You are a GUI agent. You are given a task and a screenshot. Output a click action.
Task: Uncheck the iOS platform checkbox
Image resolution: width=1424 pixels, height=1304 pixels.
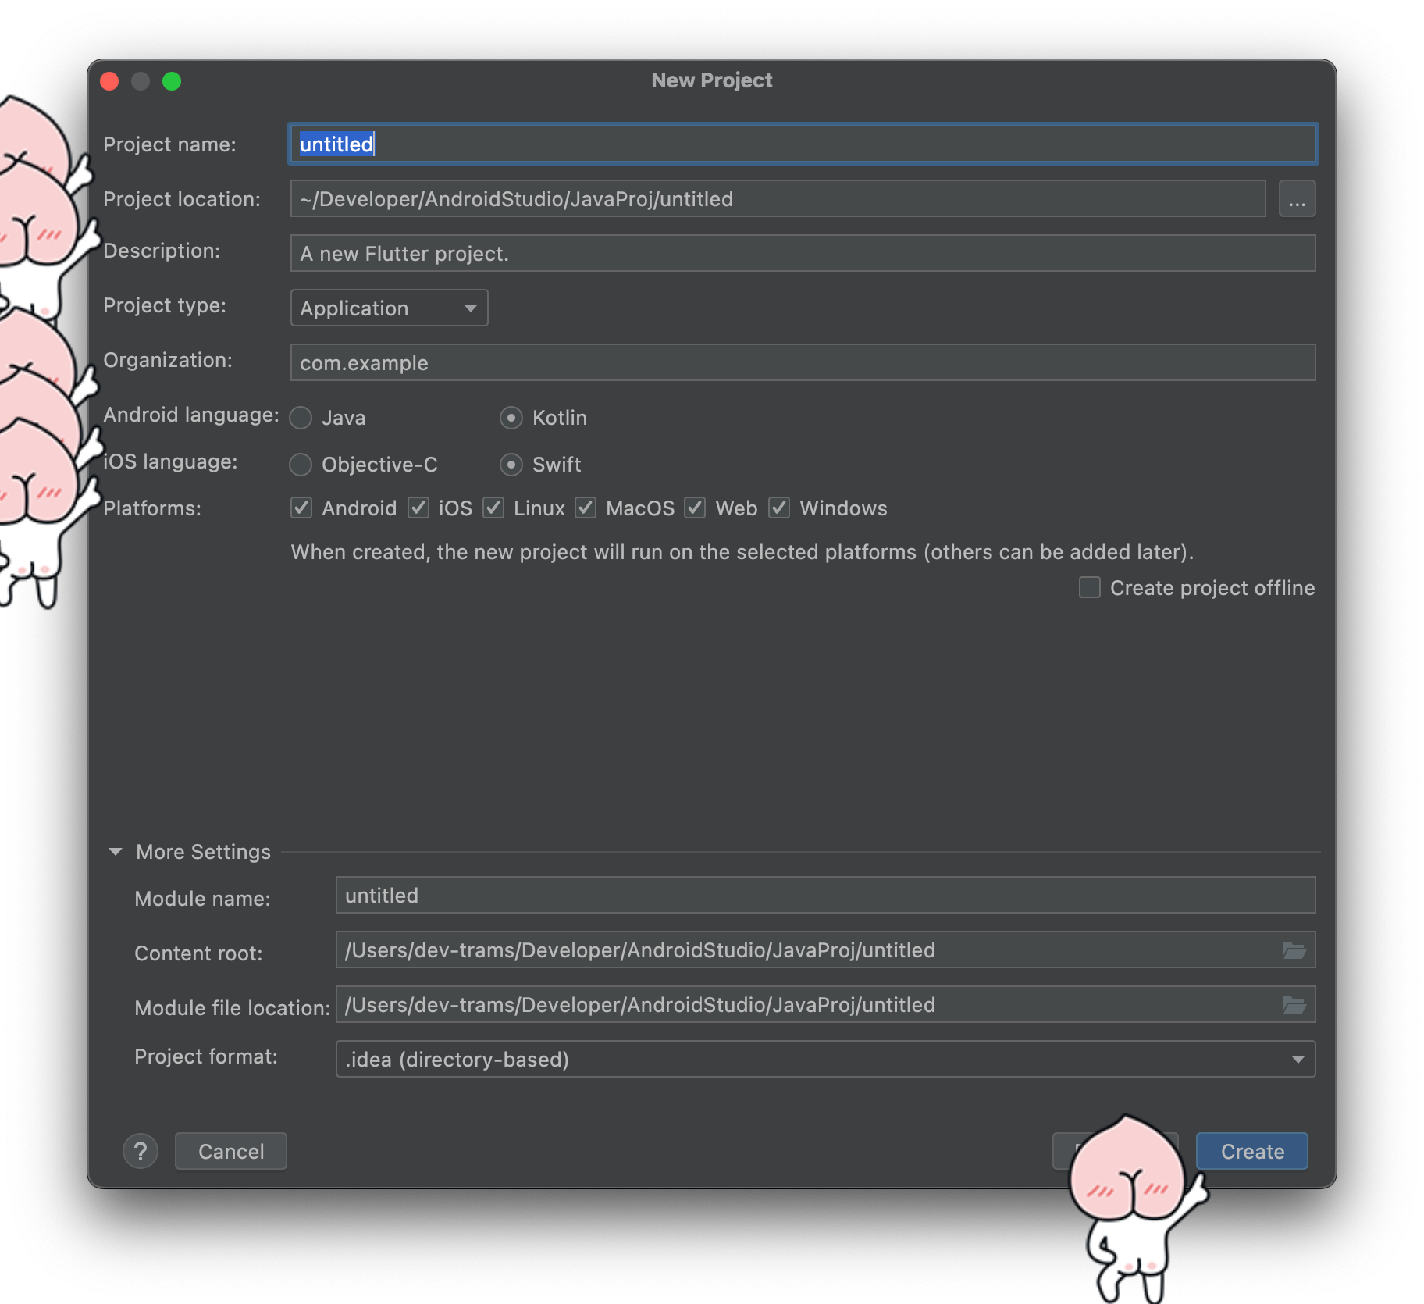point(418,508)
